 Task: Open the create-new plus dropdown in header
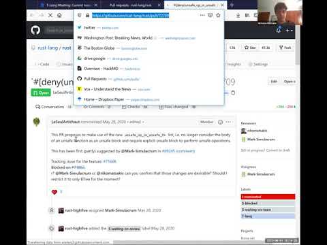[x=289, y=30]
